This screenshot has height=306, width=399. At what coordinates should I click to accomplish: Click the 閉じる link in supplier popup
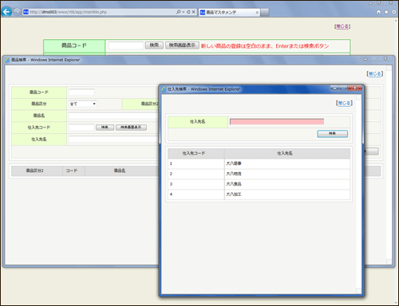pos(344,103)
